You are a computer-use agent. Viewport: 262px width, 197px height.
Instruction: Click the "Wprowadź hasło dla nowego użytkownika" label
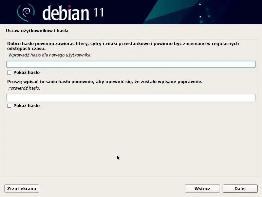pyautogui.click(x=50, y=55)
